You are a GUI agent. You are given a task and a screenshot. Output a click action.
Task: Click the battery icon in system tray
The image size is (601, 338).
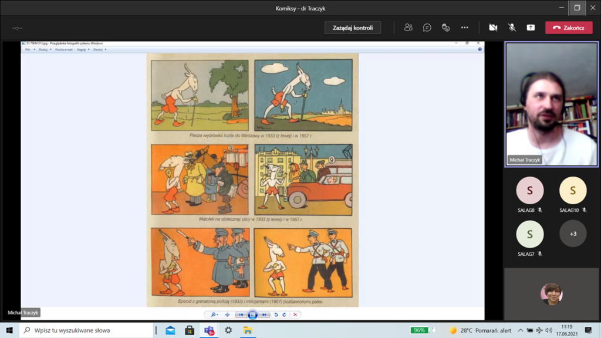(530, 330)
